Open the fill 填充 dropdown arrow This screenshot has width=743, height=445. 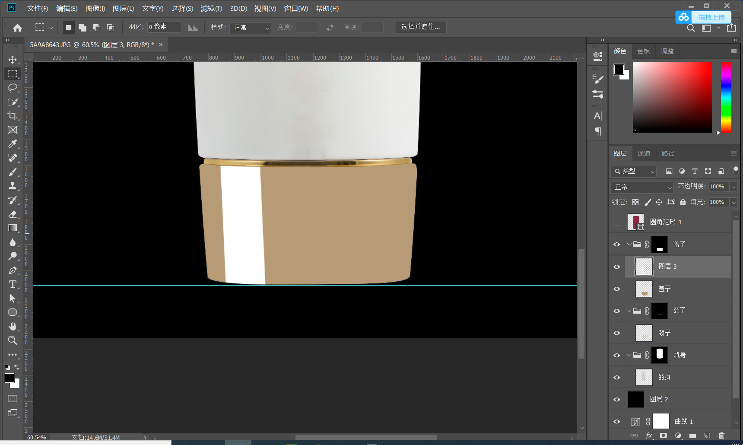coord(733,202)
